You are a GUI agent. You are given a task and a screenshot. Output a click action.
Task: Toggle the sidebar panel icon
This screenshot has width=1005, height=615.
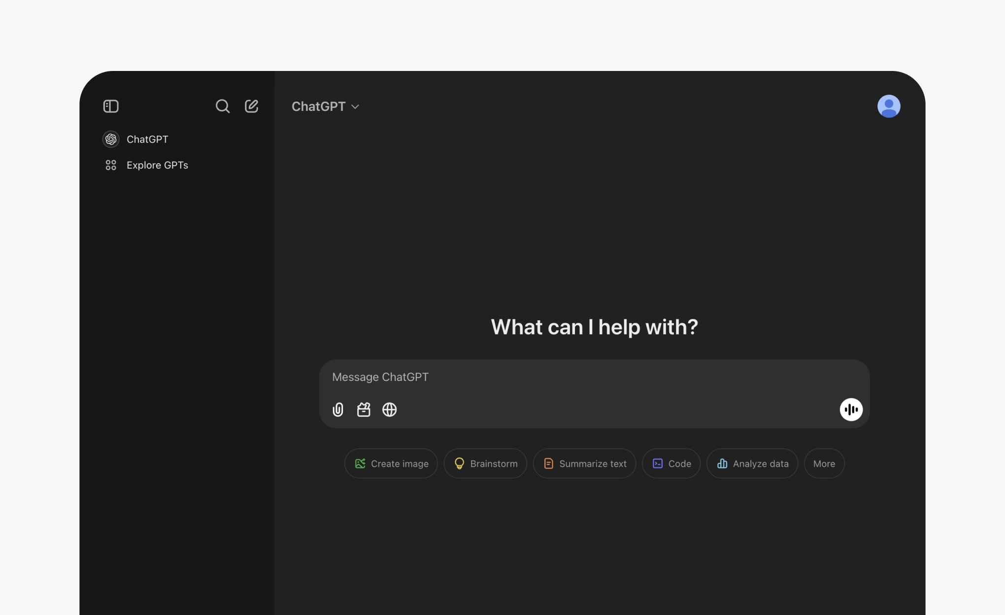(111, 106)
